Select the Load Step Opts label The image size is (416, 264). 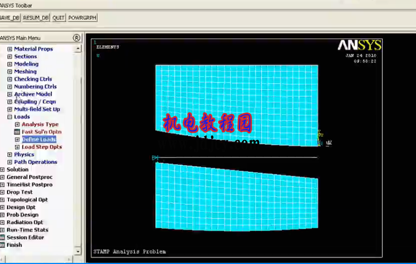coord(42,147)
